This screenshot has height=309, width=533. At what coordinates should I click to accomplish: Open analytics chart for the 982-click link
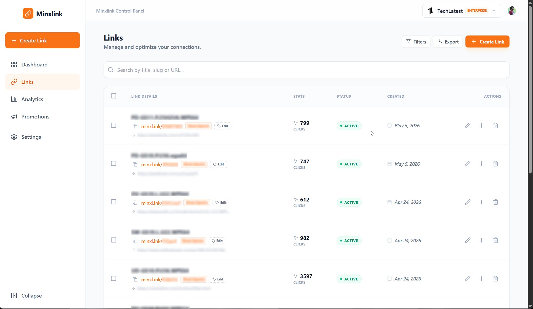tap(481, 240)
